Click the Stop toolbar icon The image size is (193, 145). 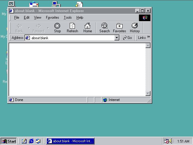point(57,26)
